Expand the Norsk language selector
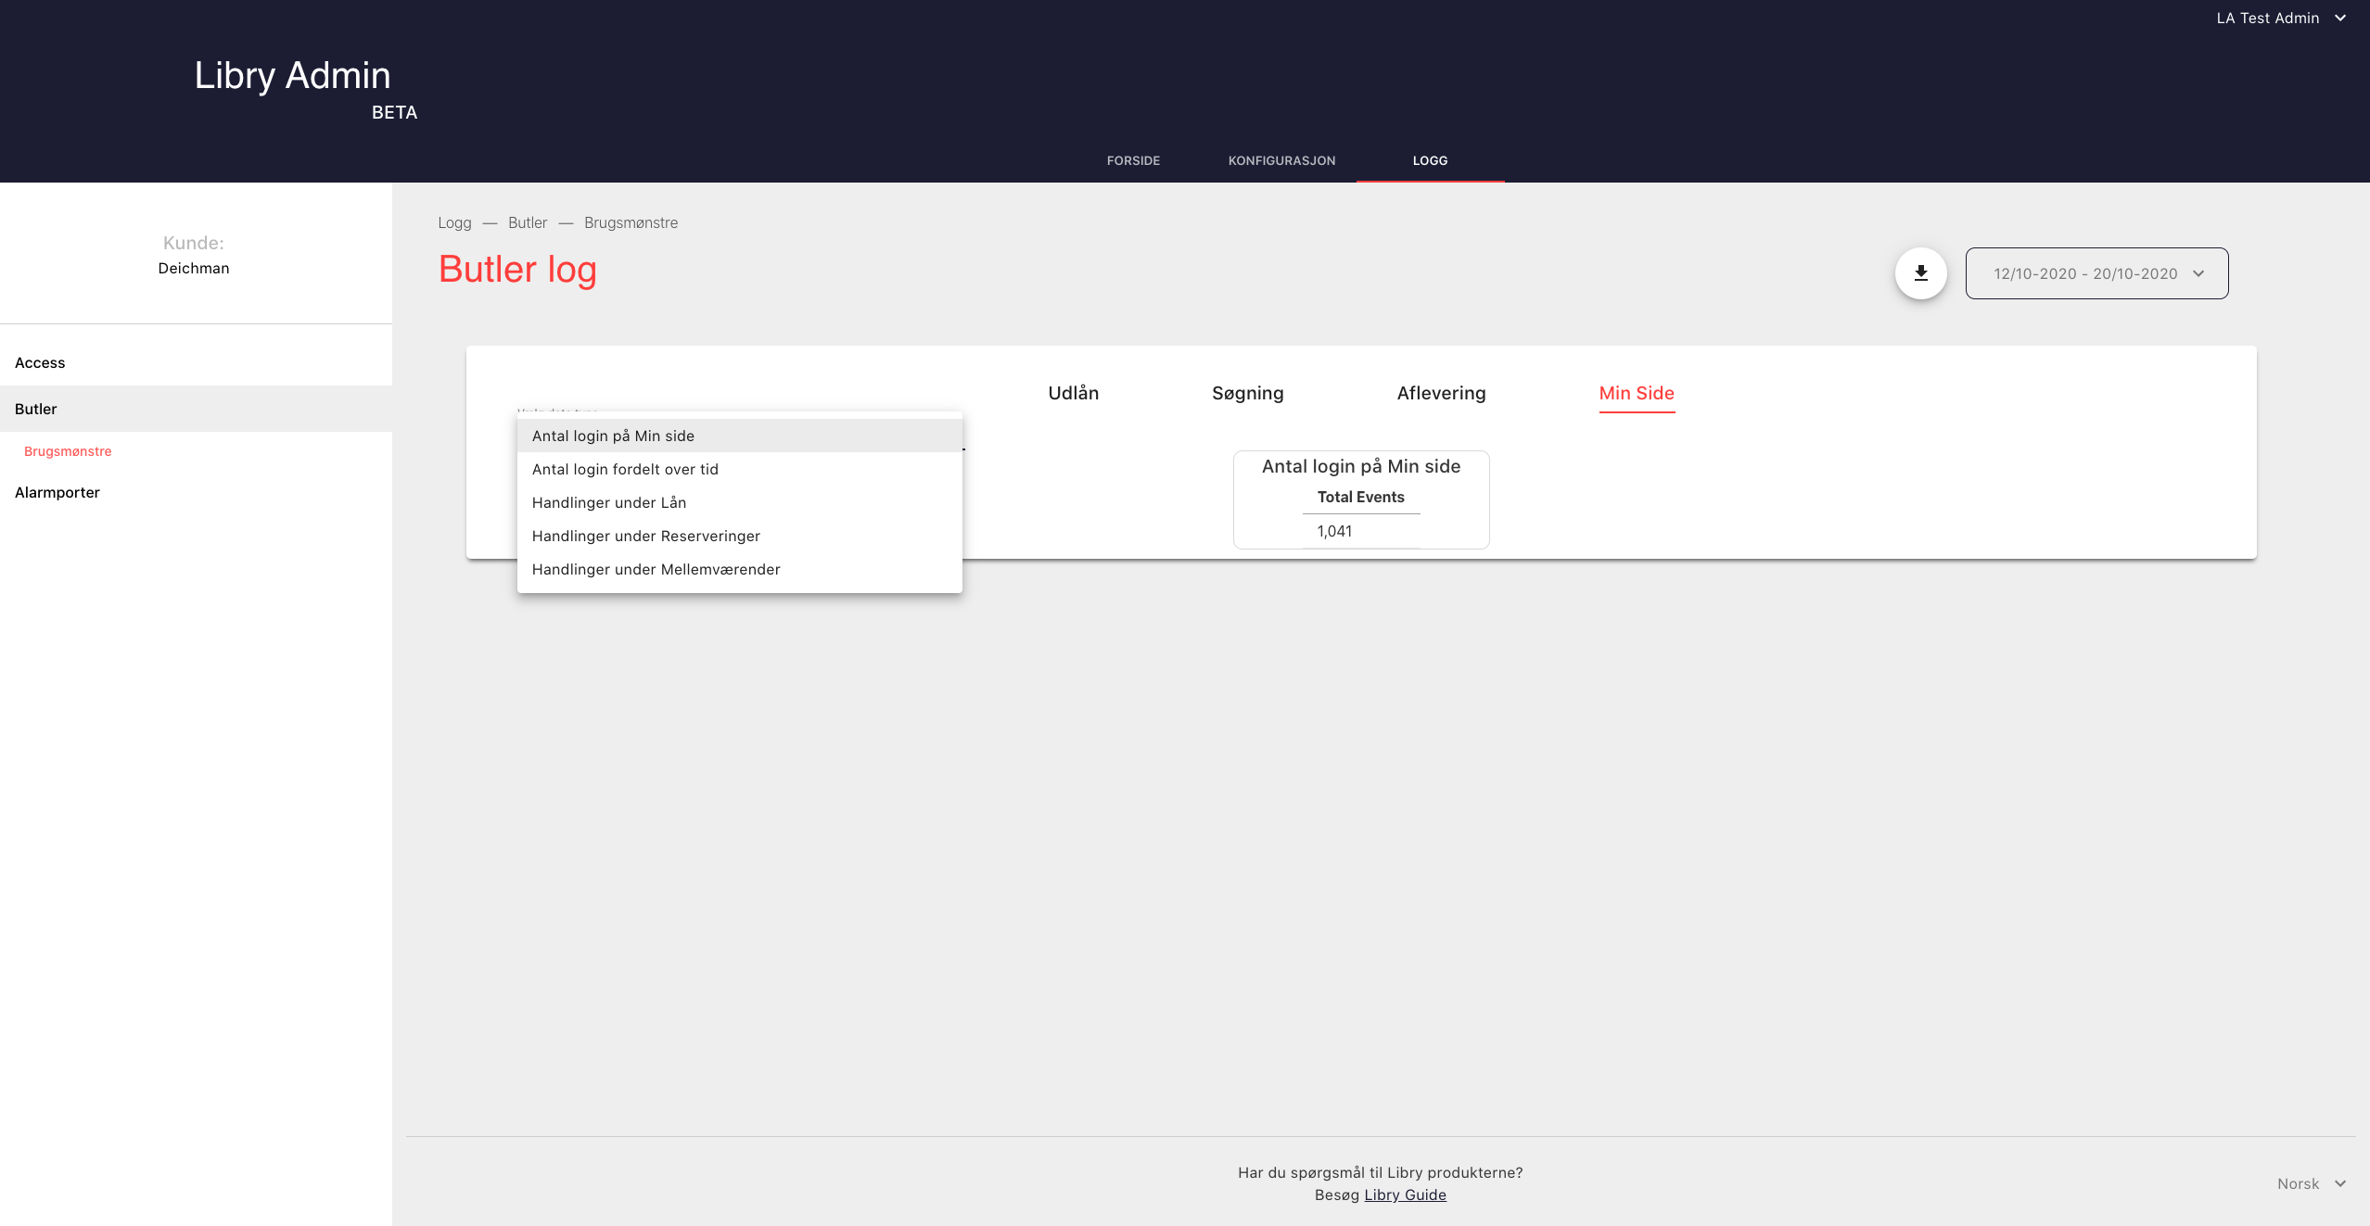The height and width of the screenshot is (1226, 2370). click(x=2311, y=1183)
